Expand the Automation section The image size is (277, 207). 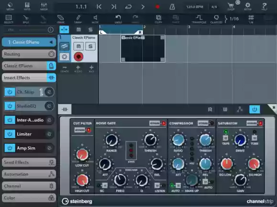[x=29, y=174]
